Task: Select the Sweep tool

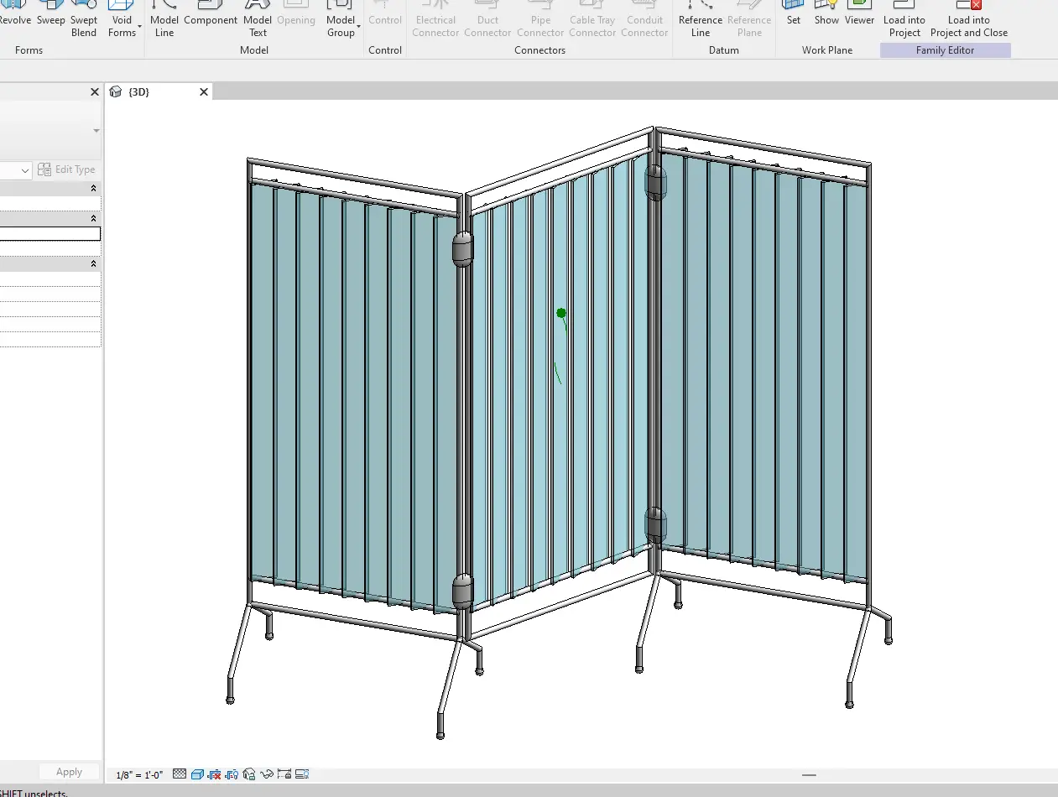Action: pyautogui.click(x=50, y=19)
